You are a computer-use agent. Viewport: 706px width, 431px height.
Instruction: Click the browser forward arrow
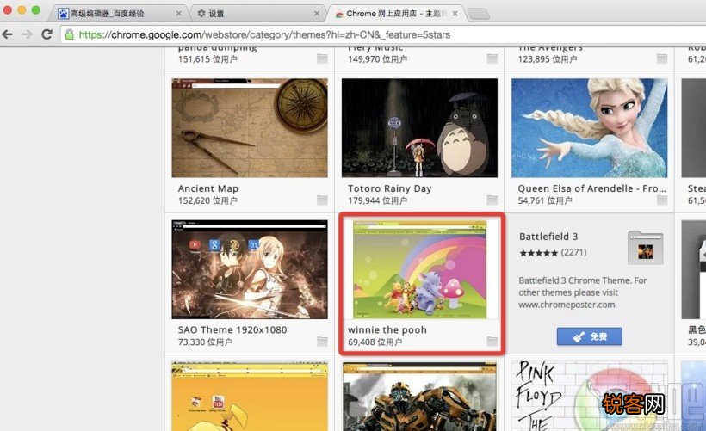coord(27,34)
